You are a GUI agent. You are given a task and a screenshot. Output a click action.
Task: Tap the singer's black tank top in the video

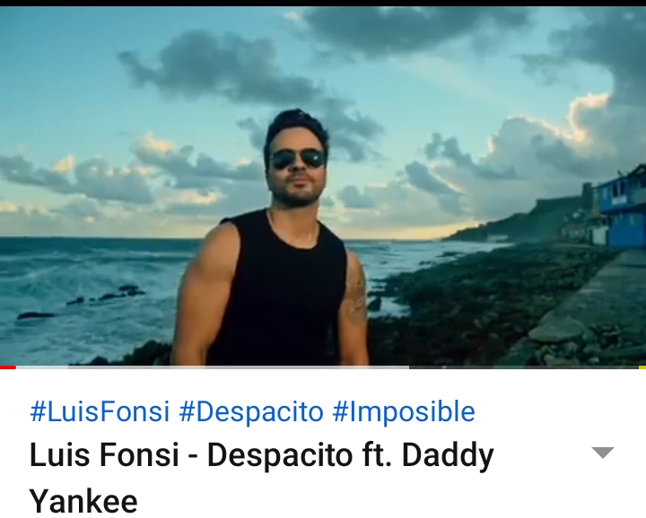pyautogui.click(x=280, y=297)
